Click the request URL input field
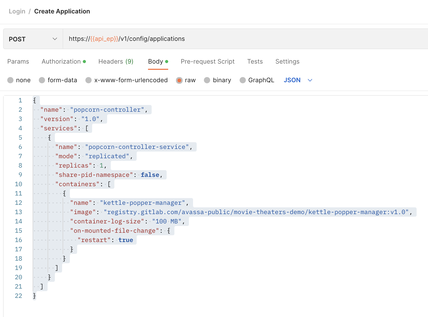The height and width of the screenshot is (317, 428). pos(245,39)
